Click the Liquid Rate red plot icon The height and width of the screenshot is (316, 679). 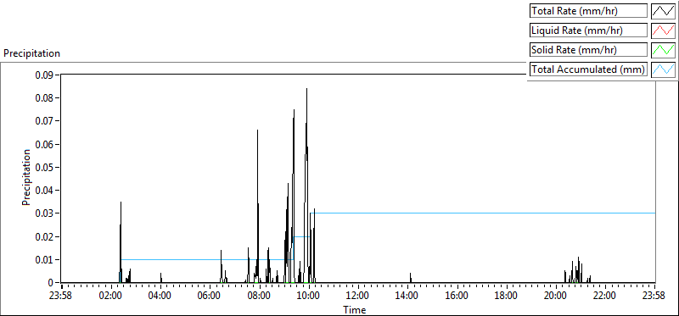[x=663, y=30]
